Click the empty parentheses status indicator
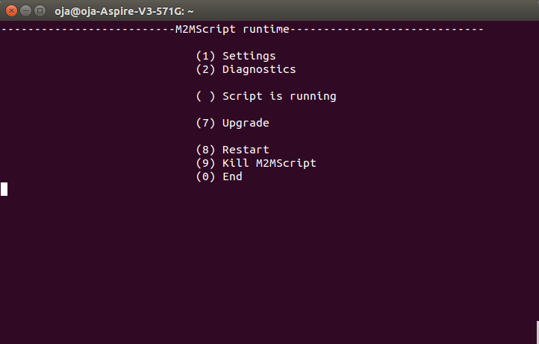Screen dimensions: 539x344 pos(205,96)
